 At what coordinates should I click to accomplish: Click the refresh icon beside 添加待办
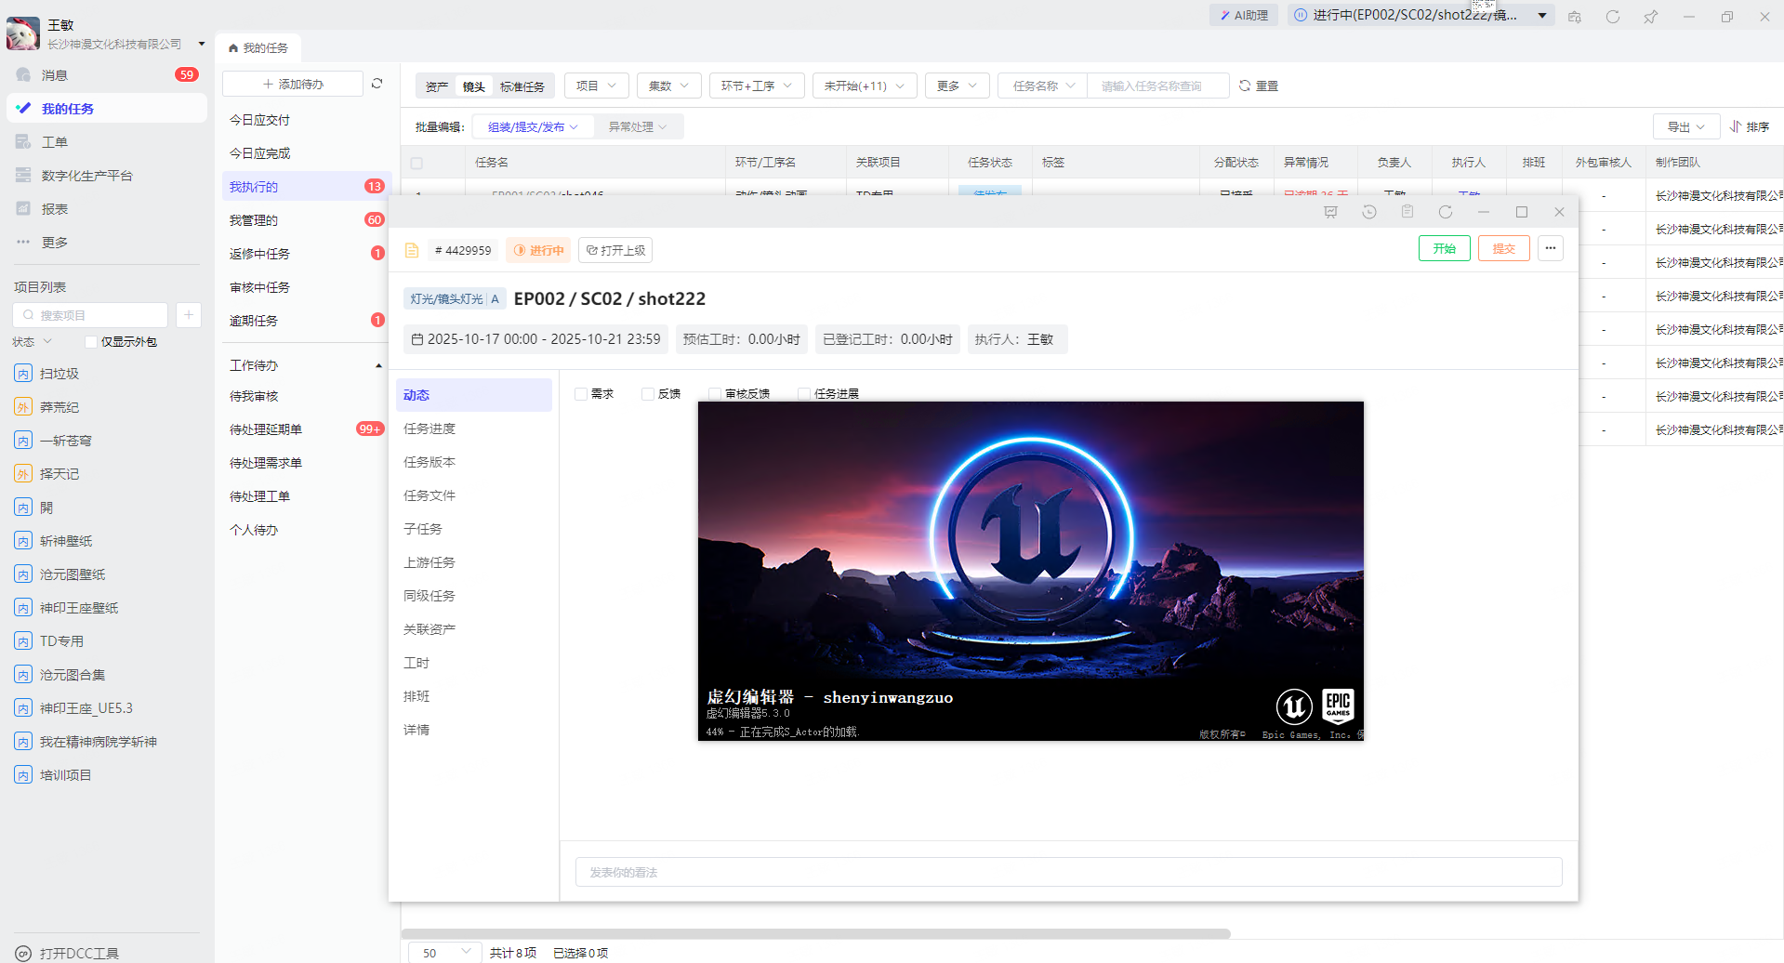pyautogui.click(x=377, y=84)
